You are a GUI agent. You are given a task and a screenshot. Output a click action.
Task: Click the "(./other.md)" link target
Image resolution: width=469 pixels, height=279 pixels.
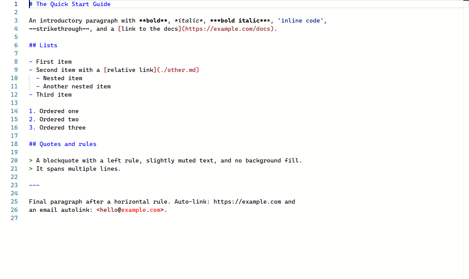[x=178, y=70]
